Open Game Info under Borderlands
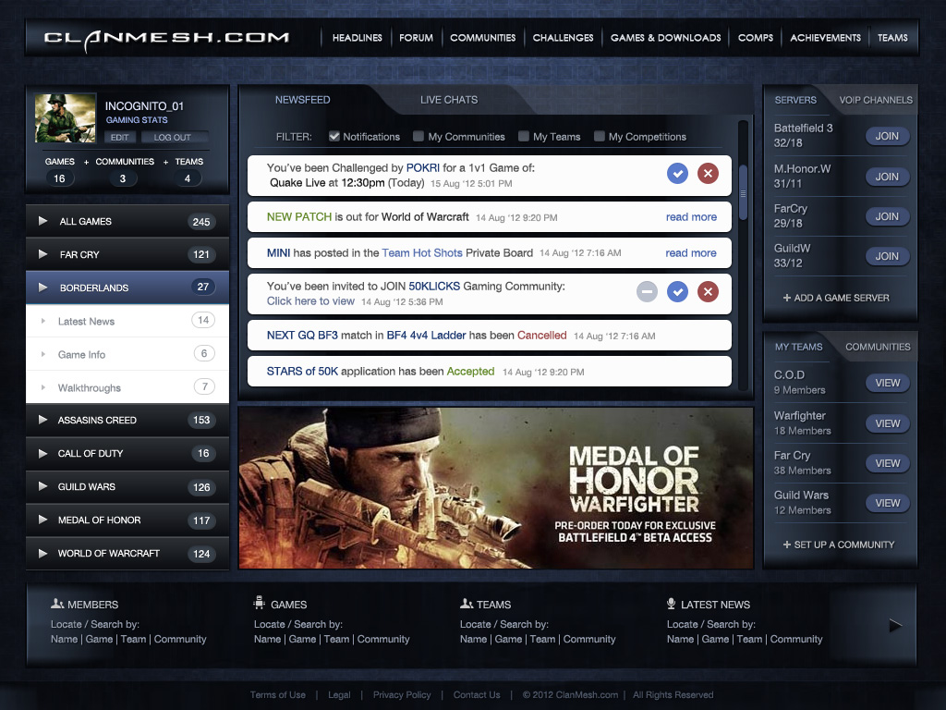The image size is (946, 710). tap(127, 354)
